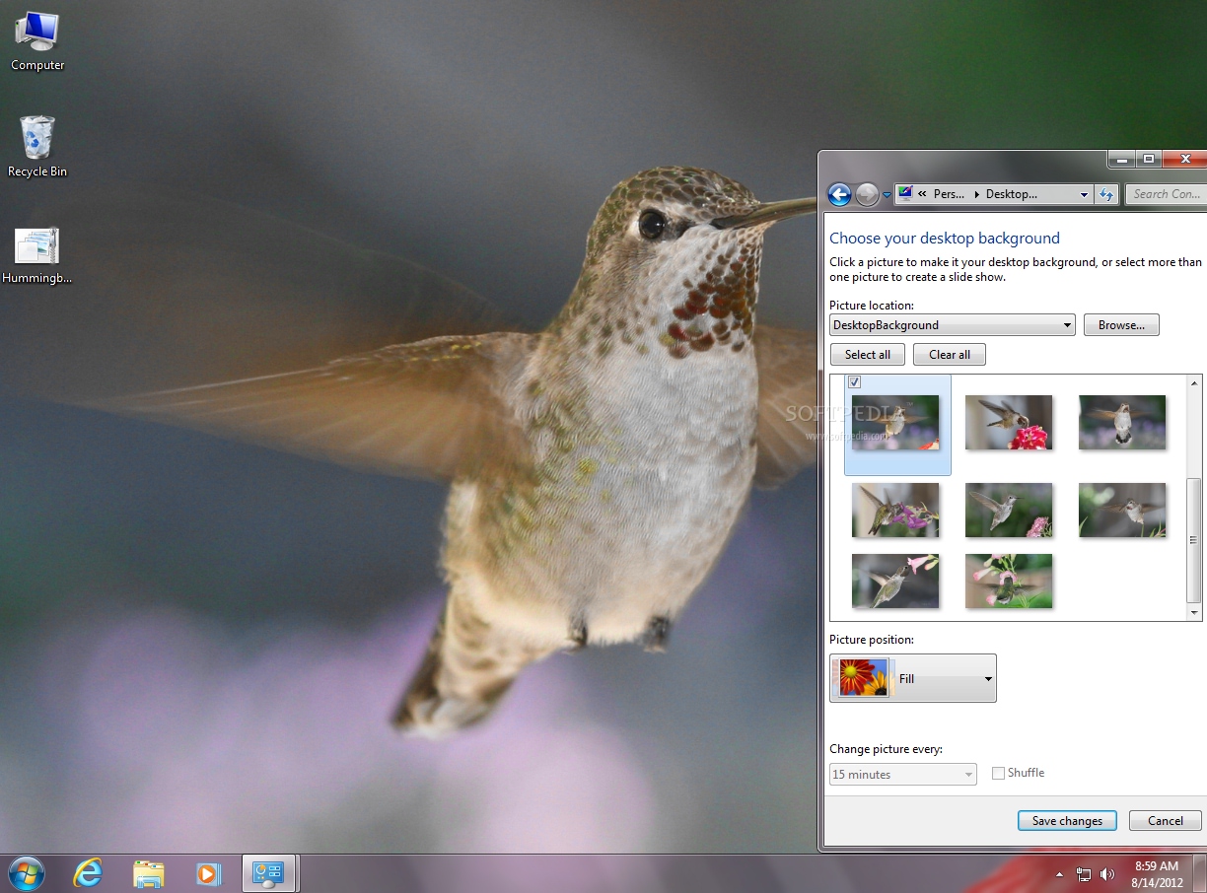Toggle the Shuffle checkbox
The image size is (1207, 893).
coord(998,773)
